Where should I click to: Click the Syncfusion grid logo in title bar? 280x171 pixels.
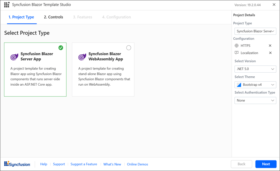coord(7,5)
